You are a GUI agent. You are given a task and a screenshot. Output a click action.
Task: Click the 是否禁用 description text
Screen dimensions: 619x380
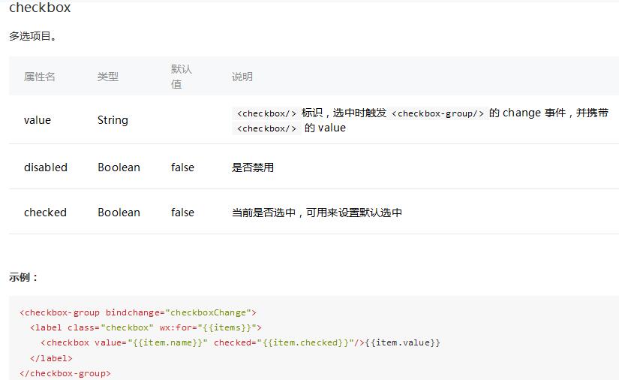tap(253, 167)
